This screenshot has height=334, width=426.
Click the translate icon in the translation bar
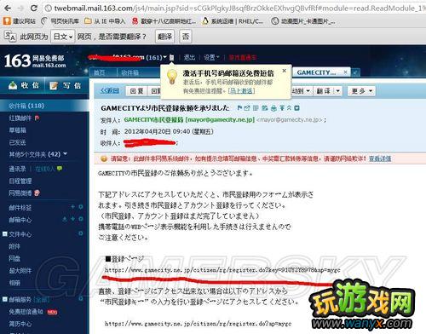click(10, 37)
